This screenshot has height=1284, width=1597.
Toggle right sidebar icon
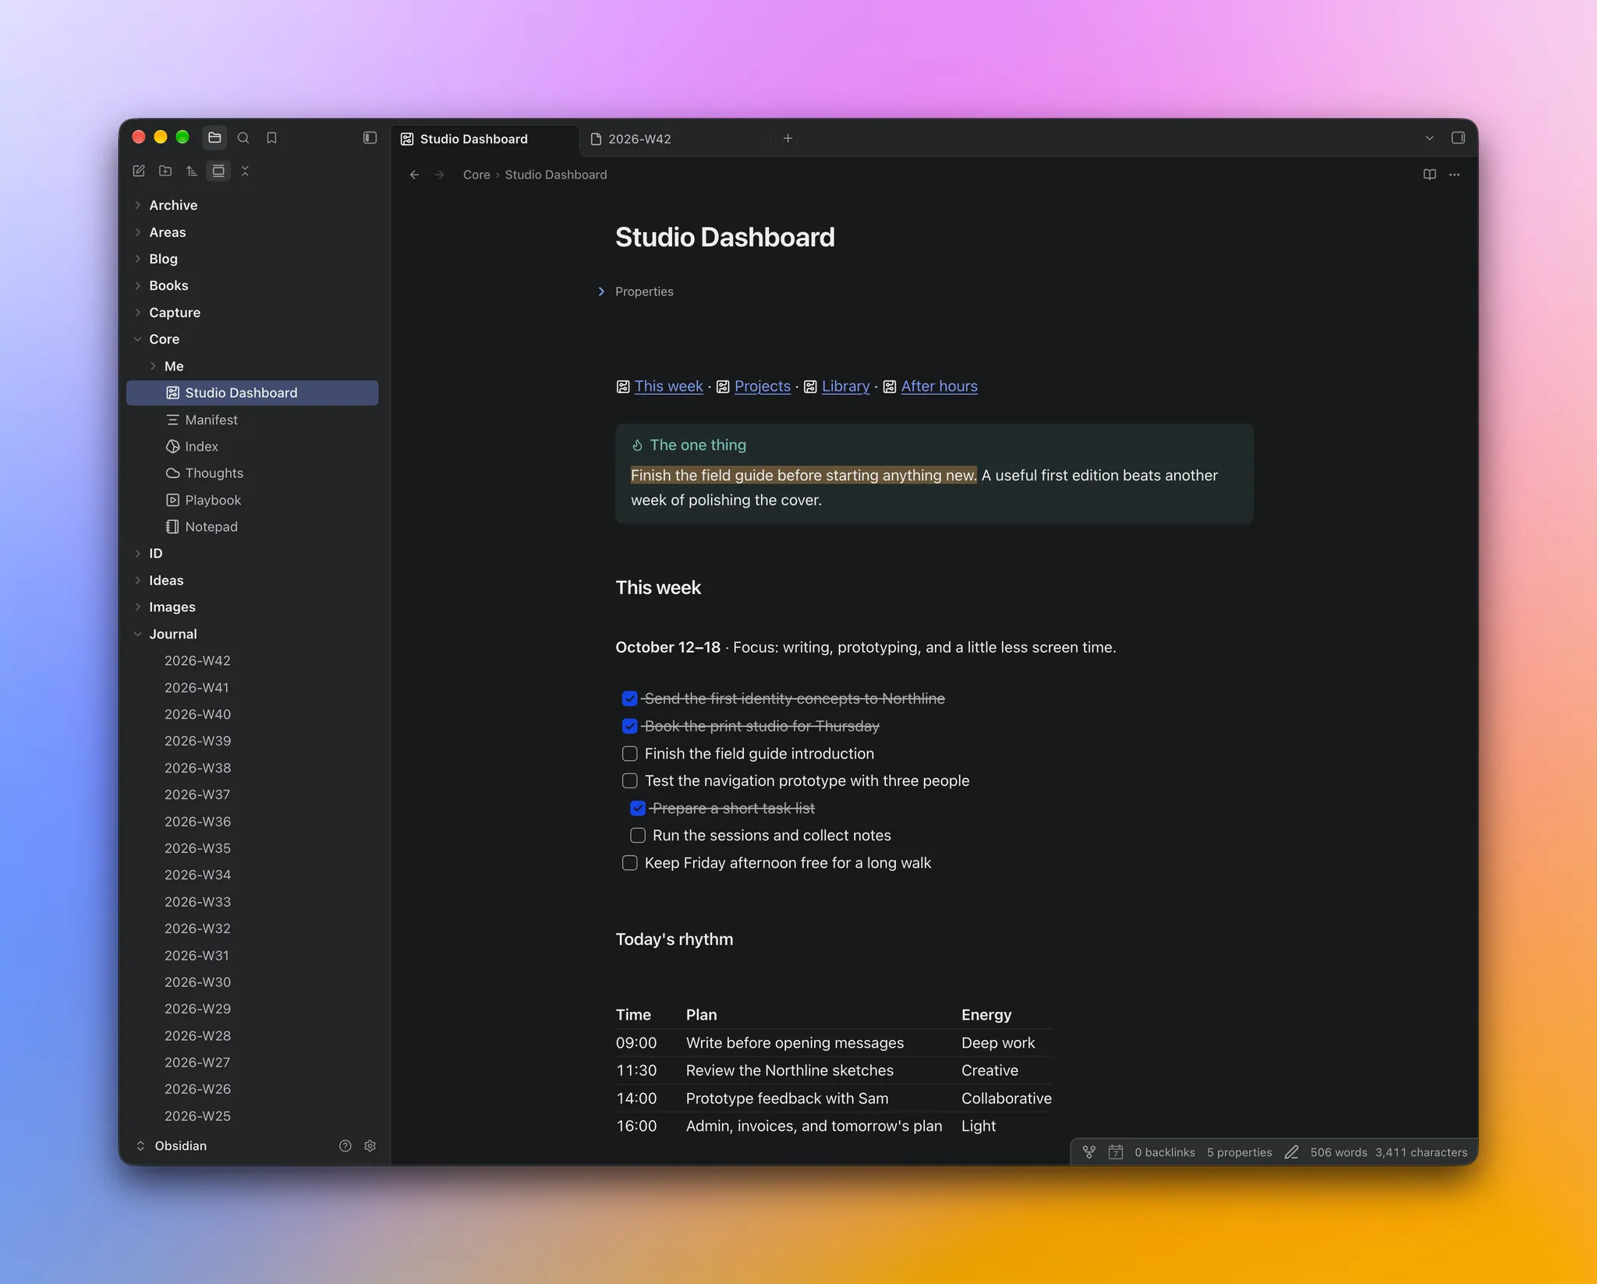[1458, 138]
